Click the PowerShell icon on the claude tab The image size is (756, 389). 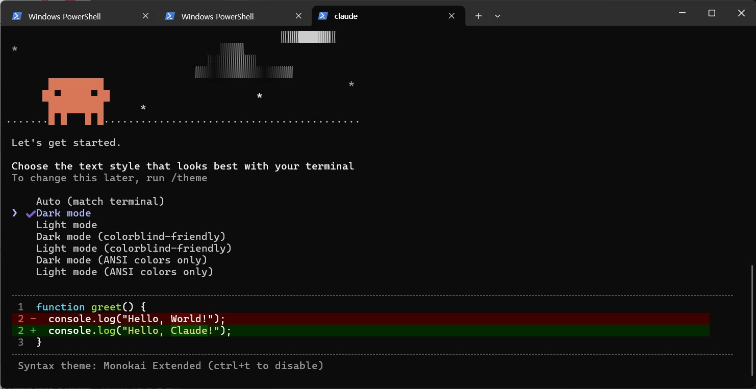tap(322, 16)
